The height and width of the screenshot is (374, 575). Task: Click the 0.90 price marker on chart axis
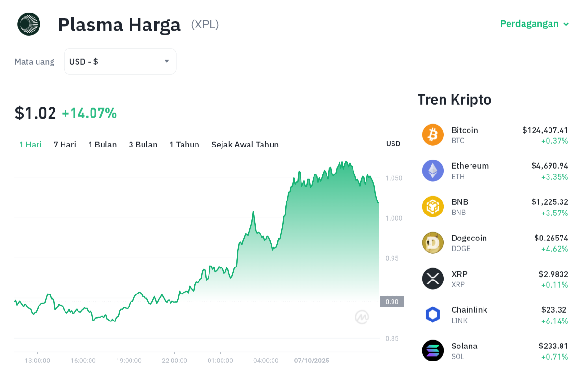[392, 302]
